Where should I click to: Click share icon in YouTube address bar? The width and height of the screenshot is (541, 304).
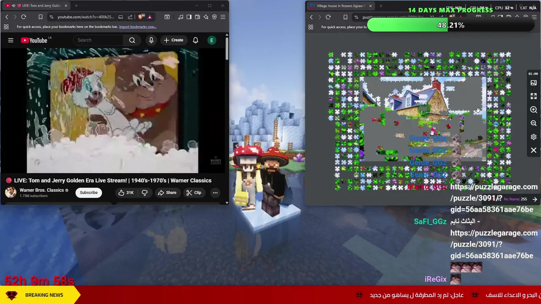click(x=130, y=17)
